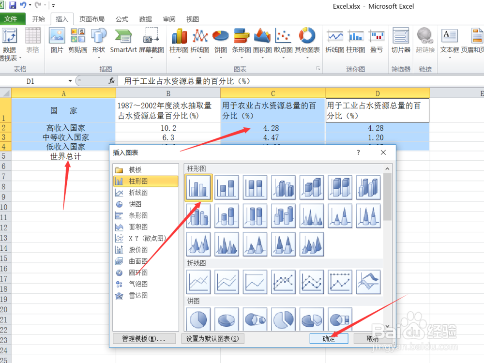Insert a column sparkline (迷你图 柱形图)
Image resolution: width=484 pixels, height=363 pixels.
tap(356, 41)
